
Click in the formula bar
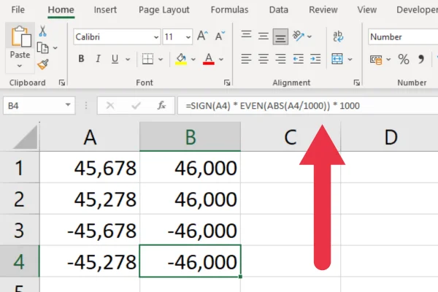pyautogui.click(x=307, y=106)
